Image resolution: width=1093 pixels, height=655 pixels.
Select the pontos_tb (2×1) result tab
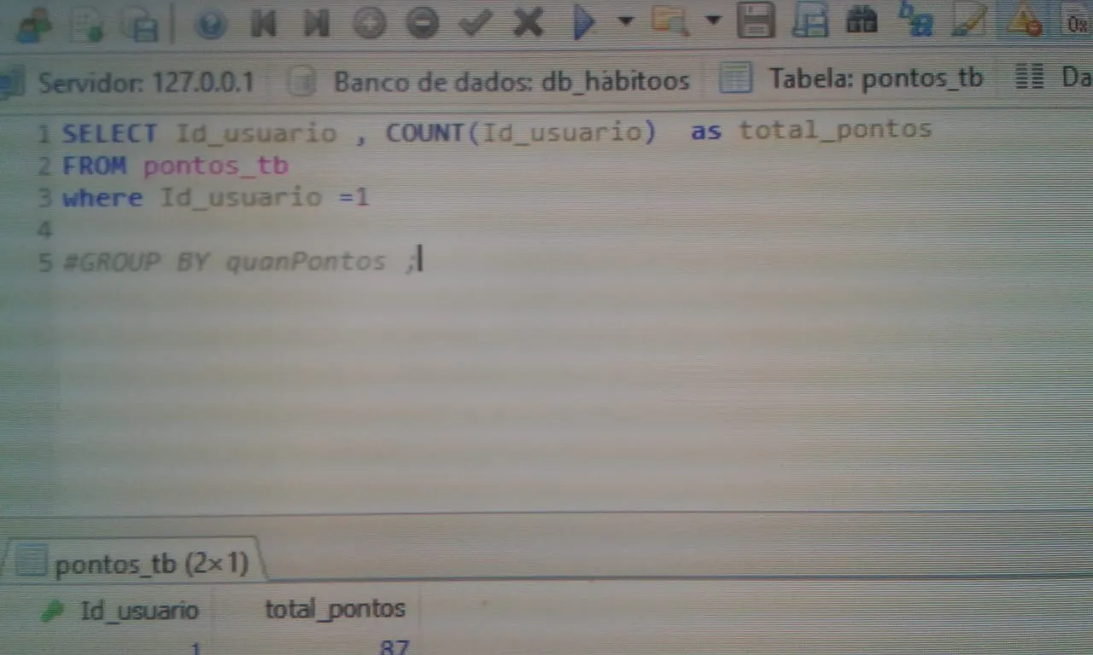[137, 563]
